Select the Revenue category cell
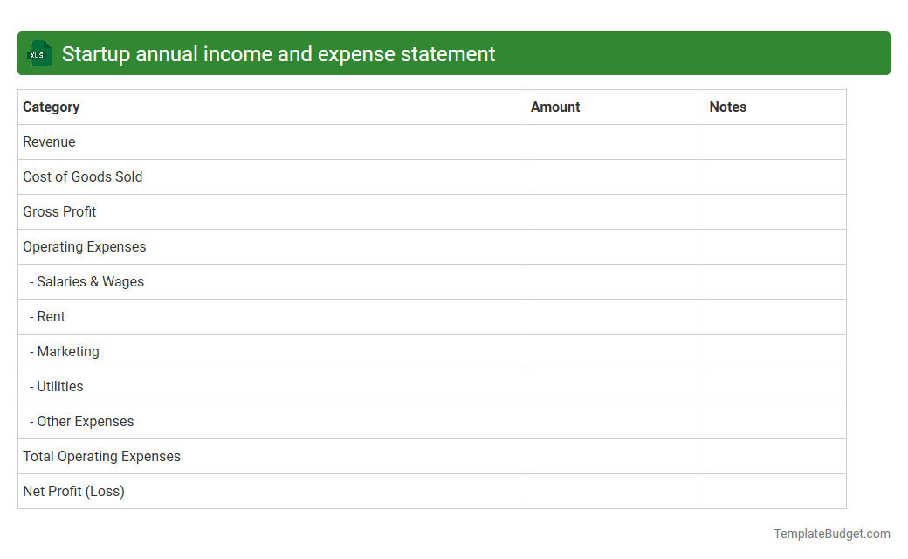The image size is (908, 559). [x=49, y=141]
